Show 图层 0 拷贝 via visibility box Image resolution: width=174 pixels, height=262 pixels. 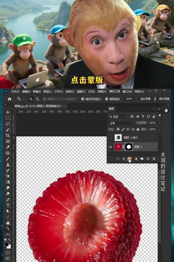pos(110,138)
